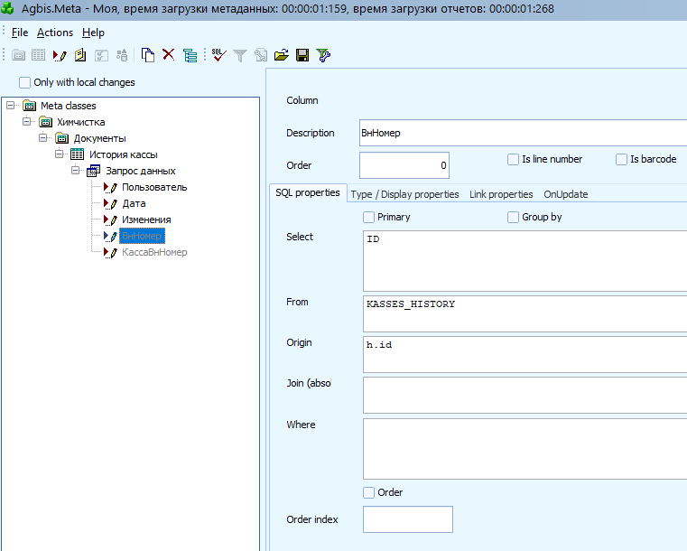687x551 pixels.
Task: Select the Дата tree item
Action: click(134, 203)
